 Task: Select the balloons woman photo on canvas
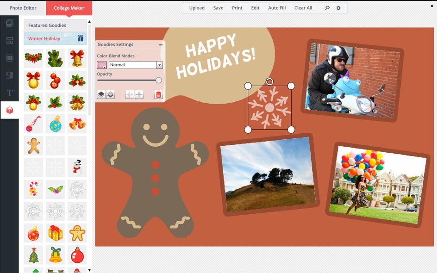click(x=378, y=185)
